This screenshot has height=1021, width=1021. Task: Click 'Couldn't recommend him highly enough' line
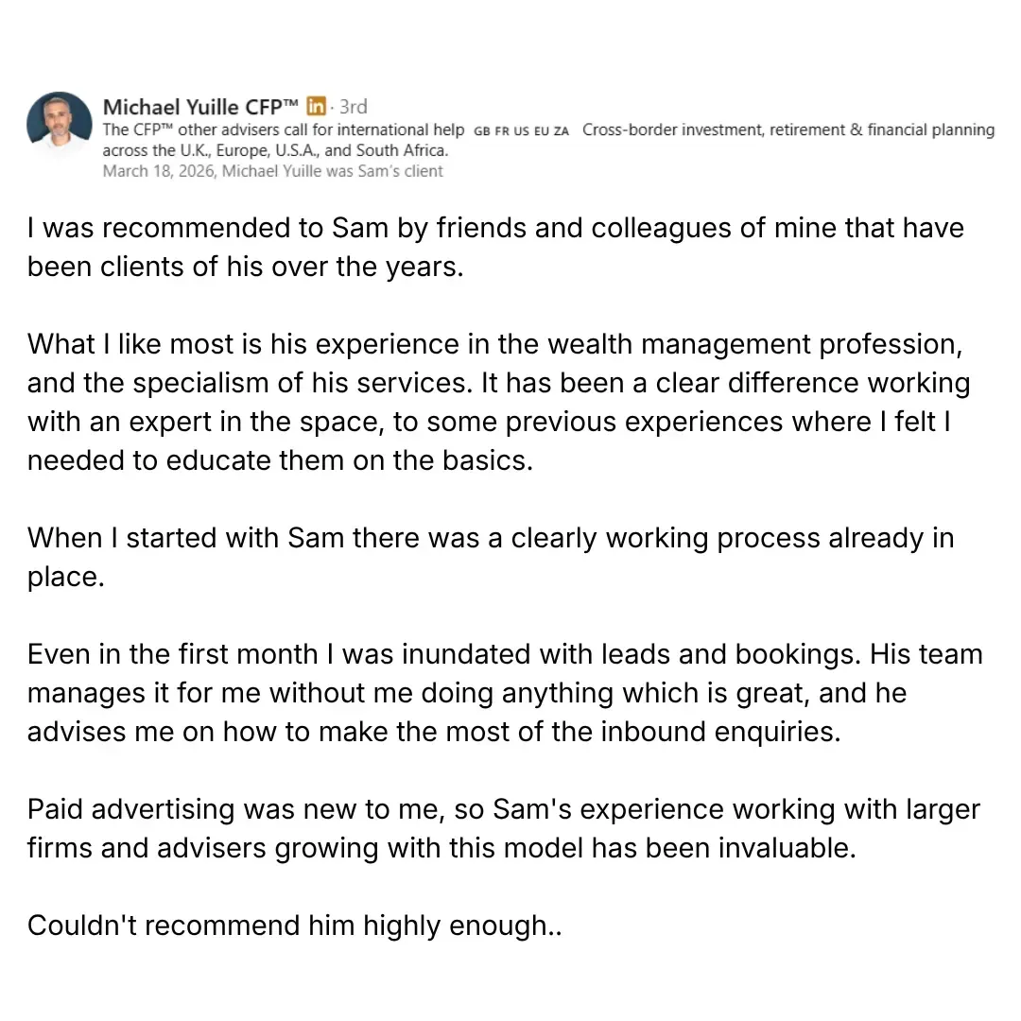click(x=294, y=926)
